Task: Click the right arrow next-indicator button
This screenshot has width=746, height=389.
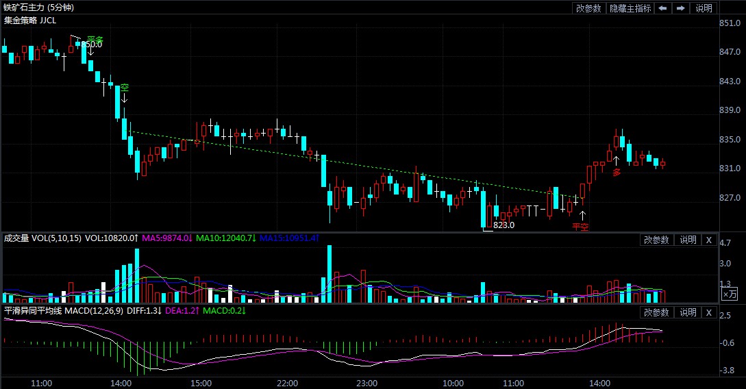Action: (680, 8)
